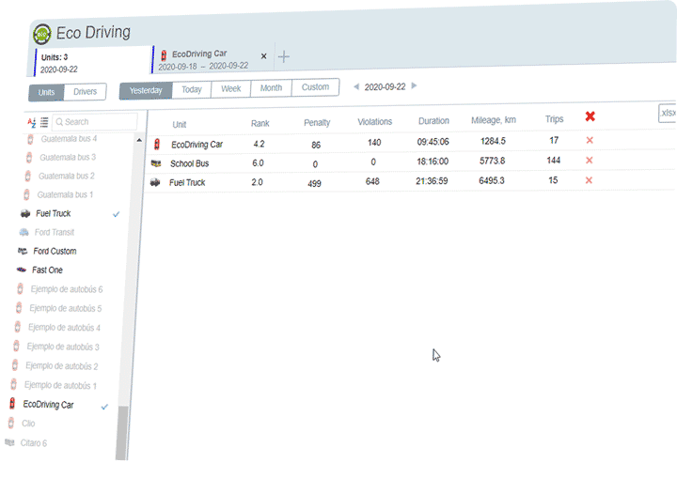Click EcoDriving Car red icon in sidebar
The width and height of the screenshot is (677, 478).
coord(12,404)
